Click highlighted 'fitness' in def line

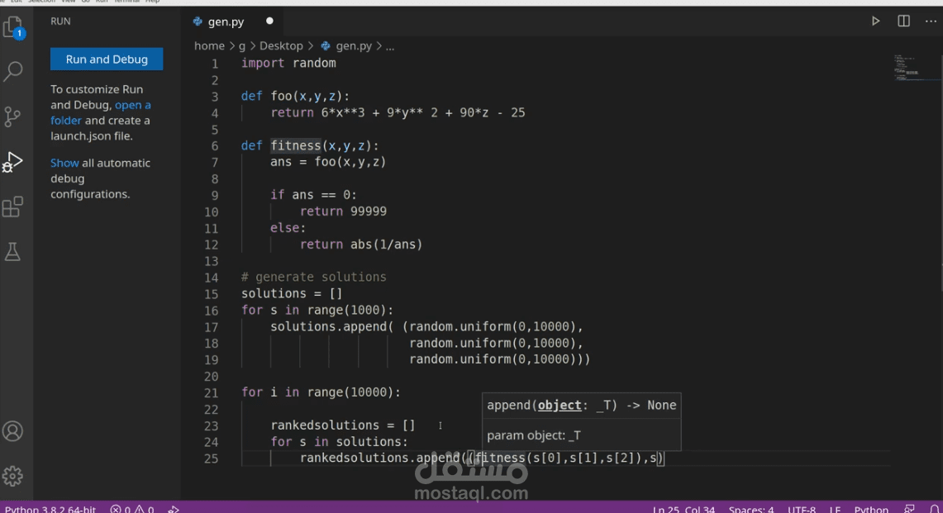tap(295, 145)
